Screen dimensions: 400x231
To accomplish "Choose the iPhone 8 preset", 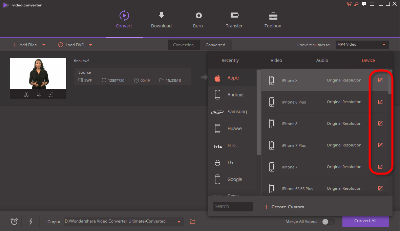I will point(324,123).
